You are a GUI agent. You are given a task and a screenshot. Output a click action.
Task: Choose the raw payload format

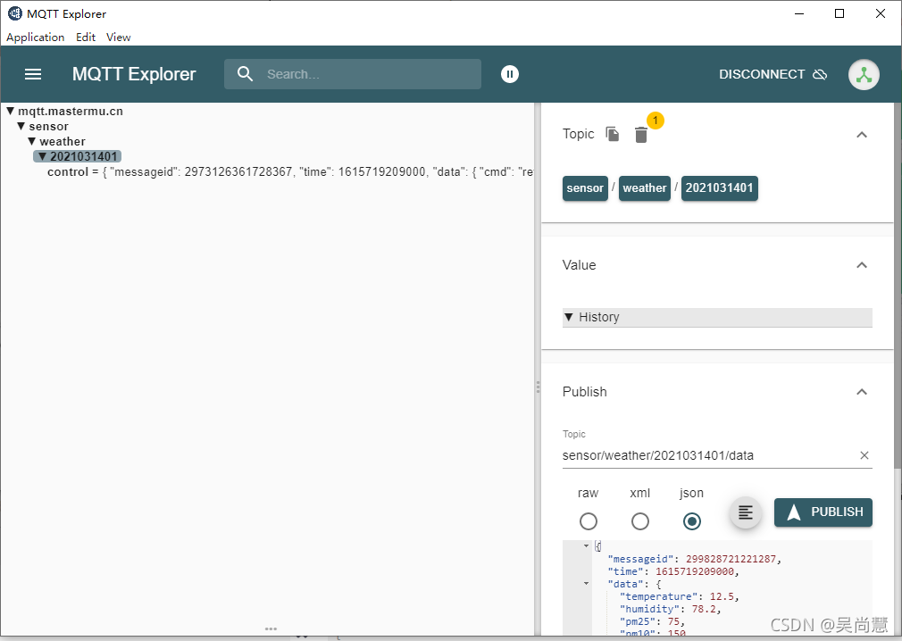pos(588,521)
